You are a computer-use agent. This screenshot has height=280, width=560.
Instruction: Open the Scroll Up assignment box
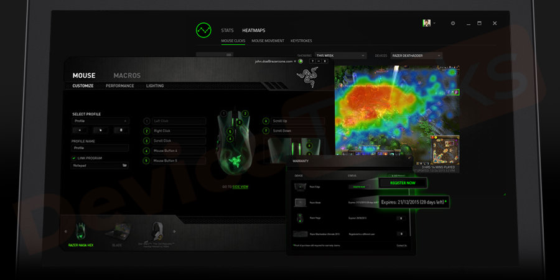(x=298, y=121)
